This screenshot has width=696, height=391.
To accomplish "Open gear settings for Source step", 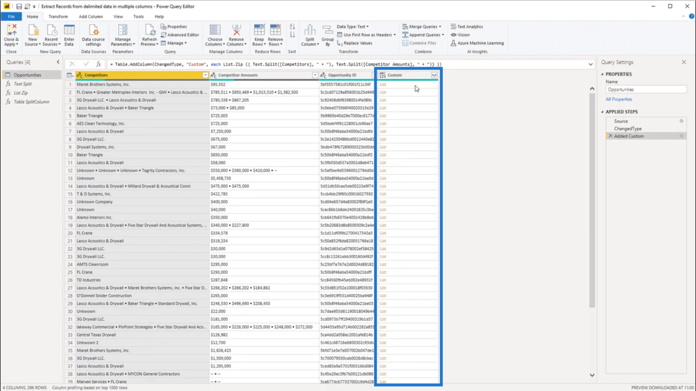I will pos(681,121).
